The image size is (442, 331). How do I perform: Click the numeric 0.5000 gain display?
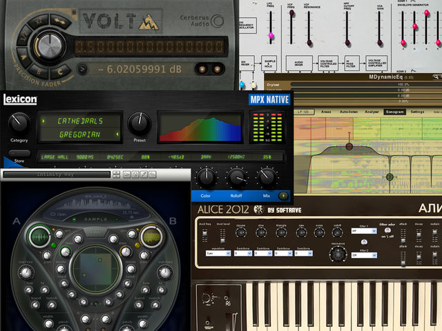click(x=150, y=46)
